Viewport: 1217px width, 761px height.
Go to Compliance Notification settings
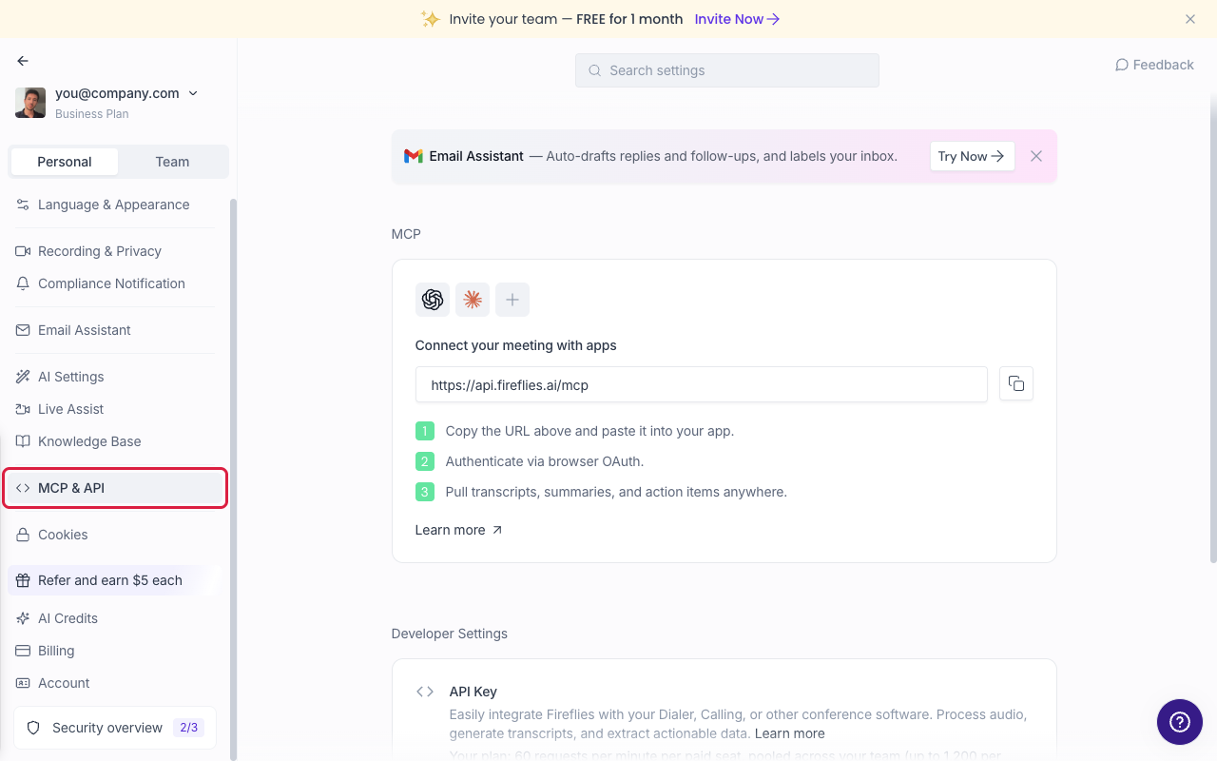pyautogui.click(x=115, y=283)
